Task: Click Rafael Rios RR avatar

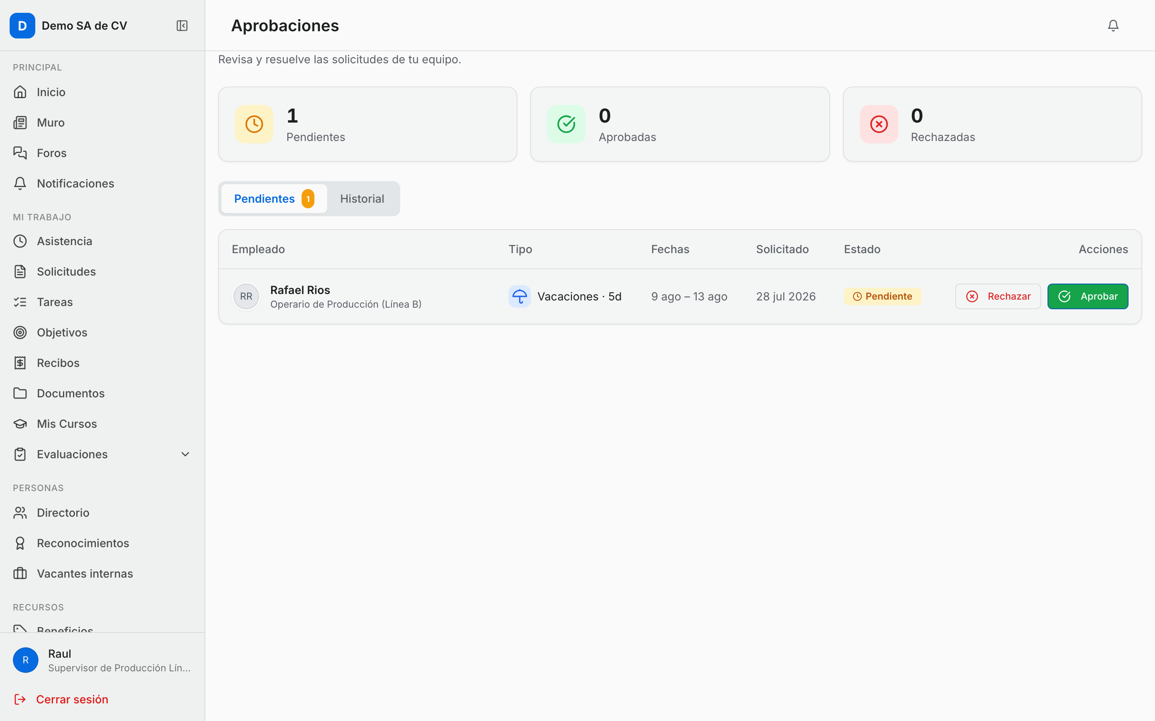Action: coord(246,296)
